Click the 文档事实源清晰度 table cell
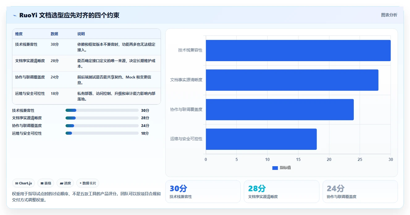This screenshot has width=410, height=215. coord(30,61)
